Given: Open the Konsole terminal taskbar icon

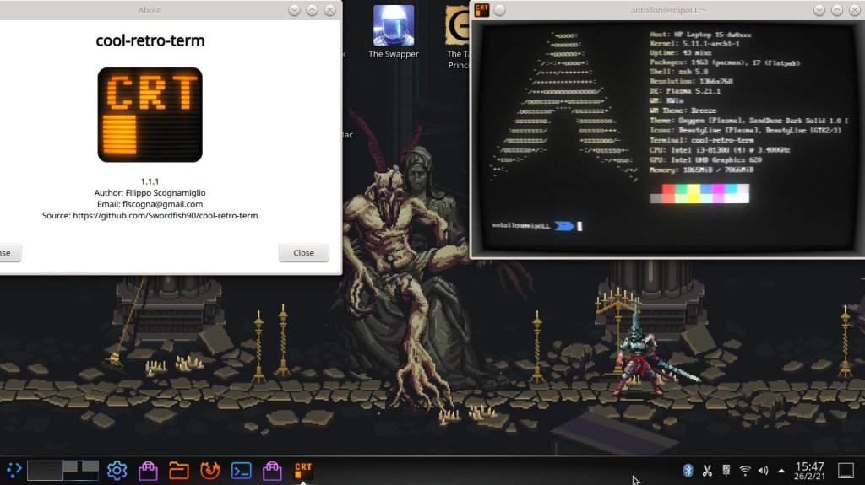Looking at the screenshot, I should [241, 470].
